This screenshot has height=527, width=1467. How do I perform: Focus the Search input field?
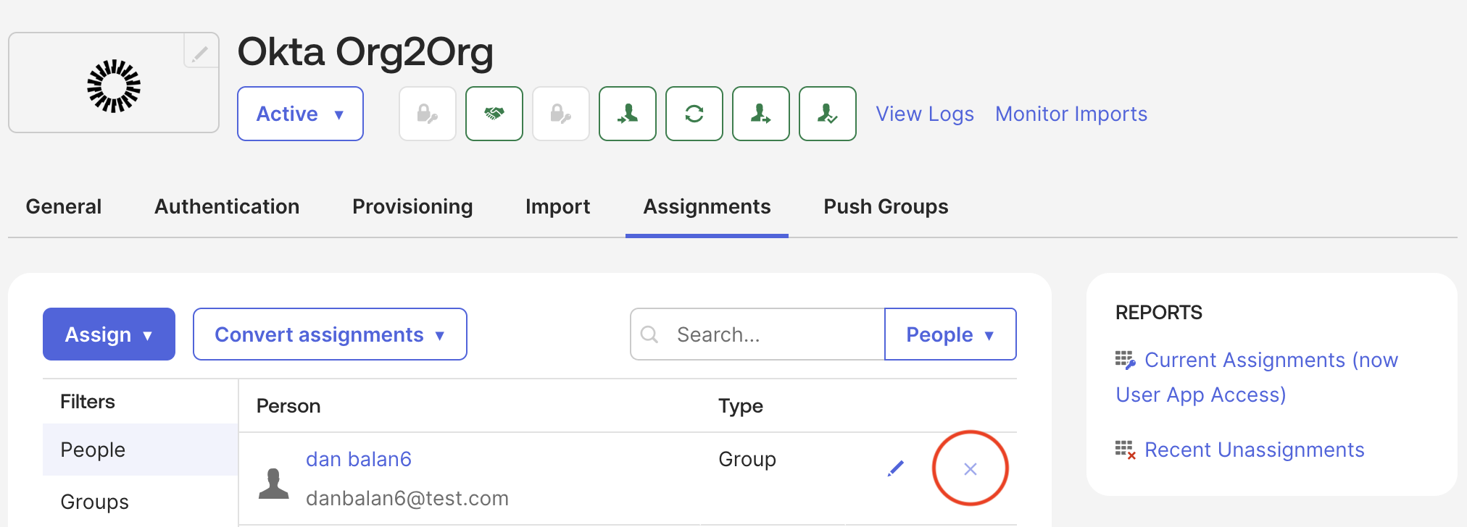tap(757, 334)
